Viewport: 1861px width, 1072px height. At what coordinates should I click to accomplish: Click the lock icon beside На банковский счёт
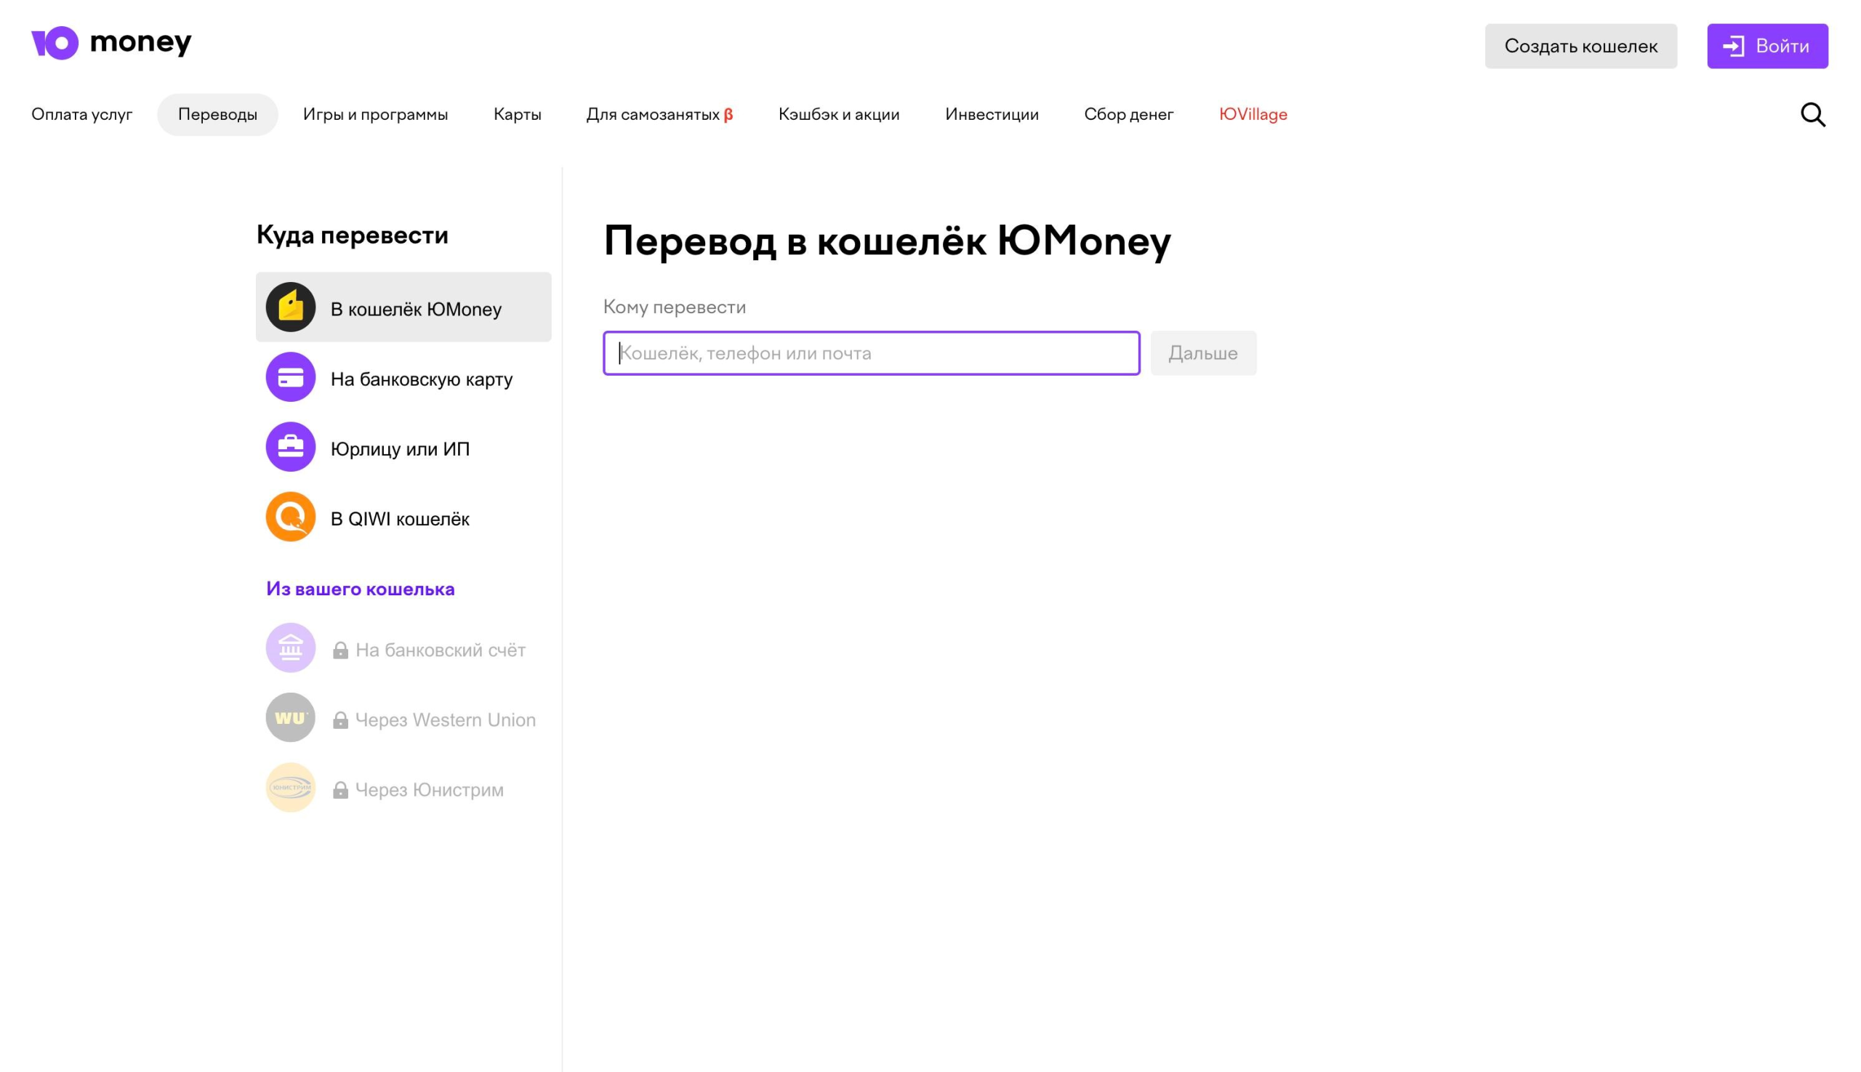click(340, 650)
